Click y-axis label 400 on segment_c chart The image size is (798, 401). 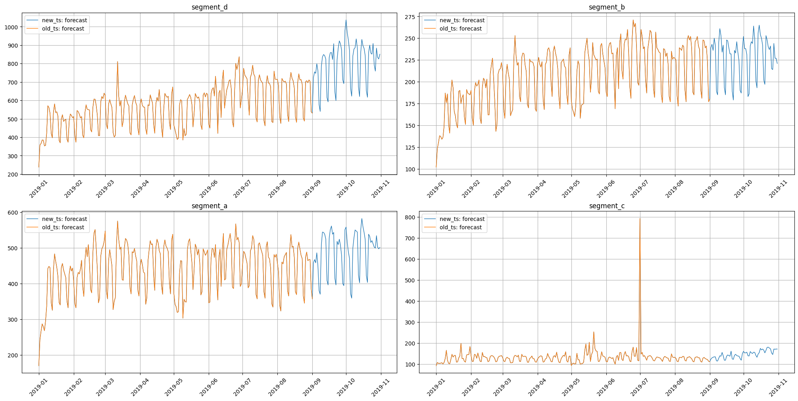pos(411,301)
